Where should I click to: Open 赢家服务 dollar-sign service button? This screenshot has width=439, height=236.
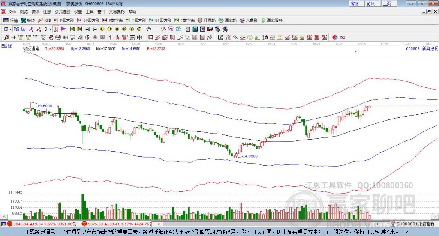[x=271, y=21]
